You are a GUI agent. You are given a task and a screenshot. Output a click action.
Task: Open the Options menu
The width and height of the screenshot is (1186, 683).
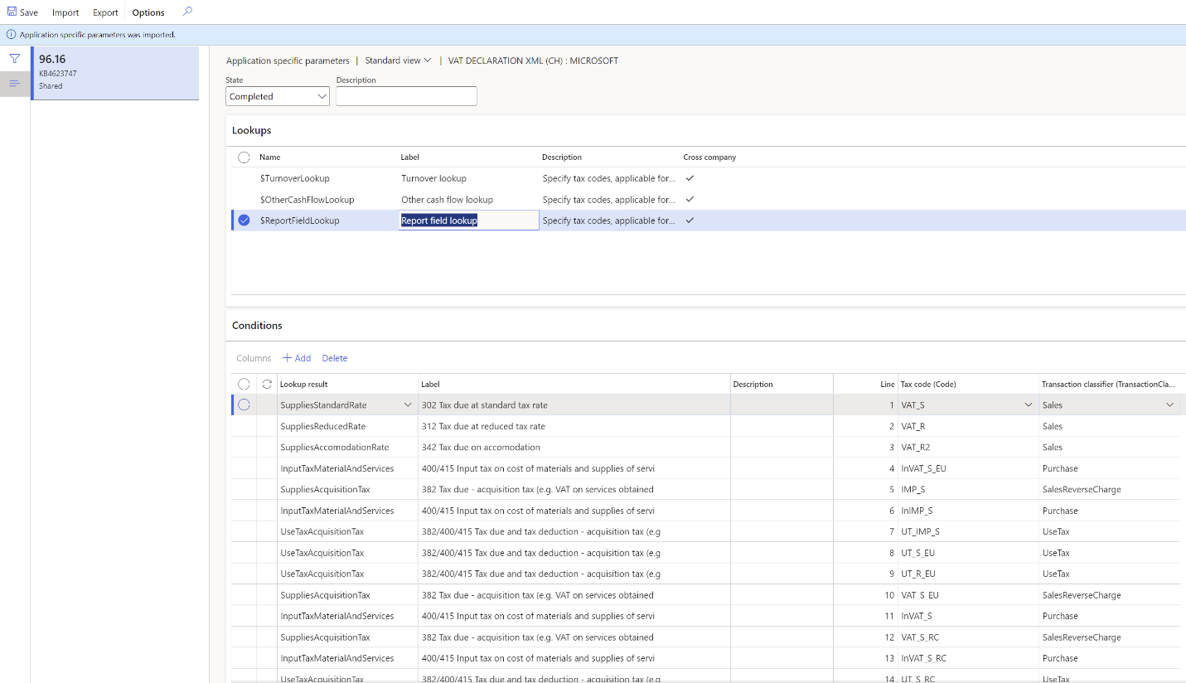tap(148, 12)
